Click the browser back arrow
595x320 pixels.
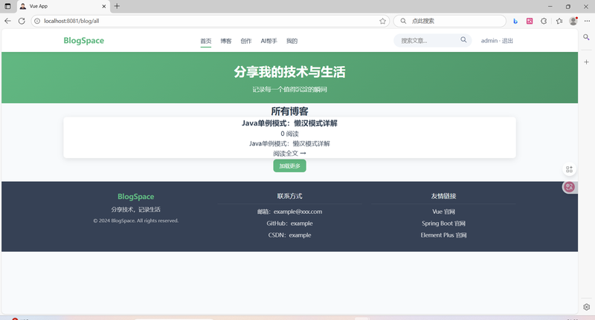7,21
